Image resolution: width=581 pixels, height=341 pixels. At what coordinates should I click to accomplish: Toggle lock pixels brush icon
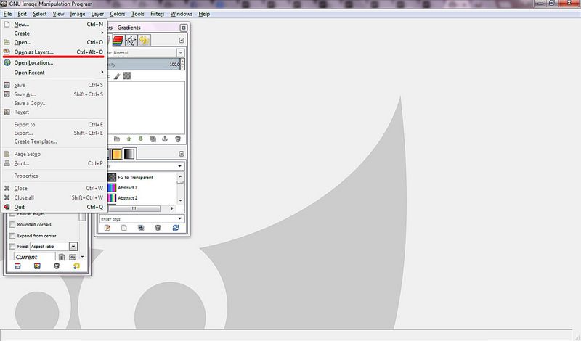click(117, 76)
